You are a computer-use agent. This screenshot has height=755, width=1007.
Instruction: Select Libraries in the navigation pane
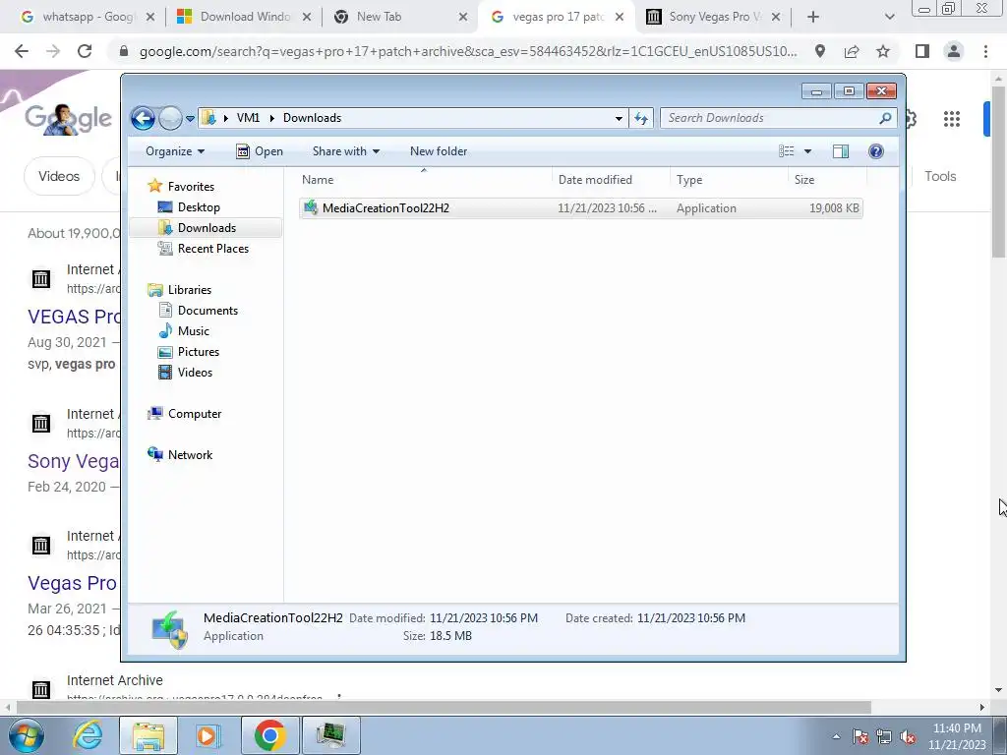(180, 290)
